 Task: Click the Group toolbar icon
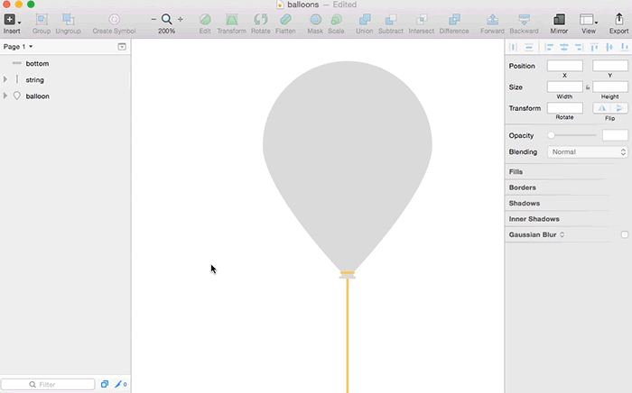[x=42, y=19]
